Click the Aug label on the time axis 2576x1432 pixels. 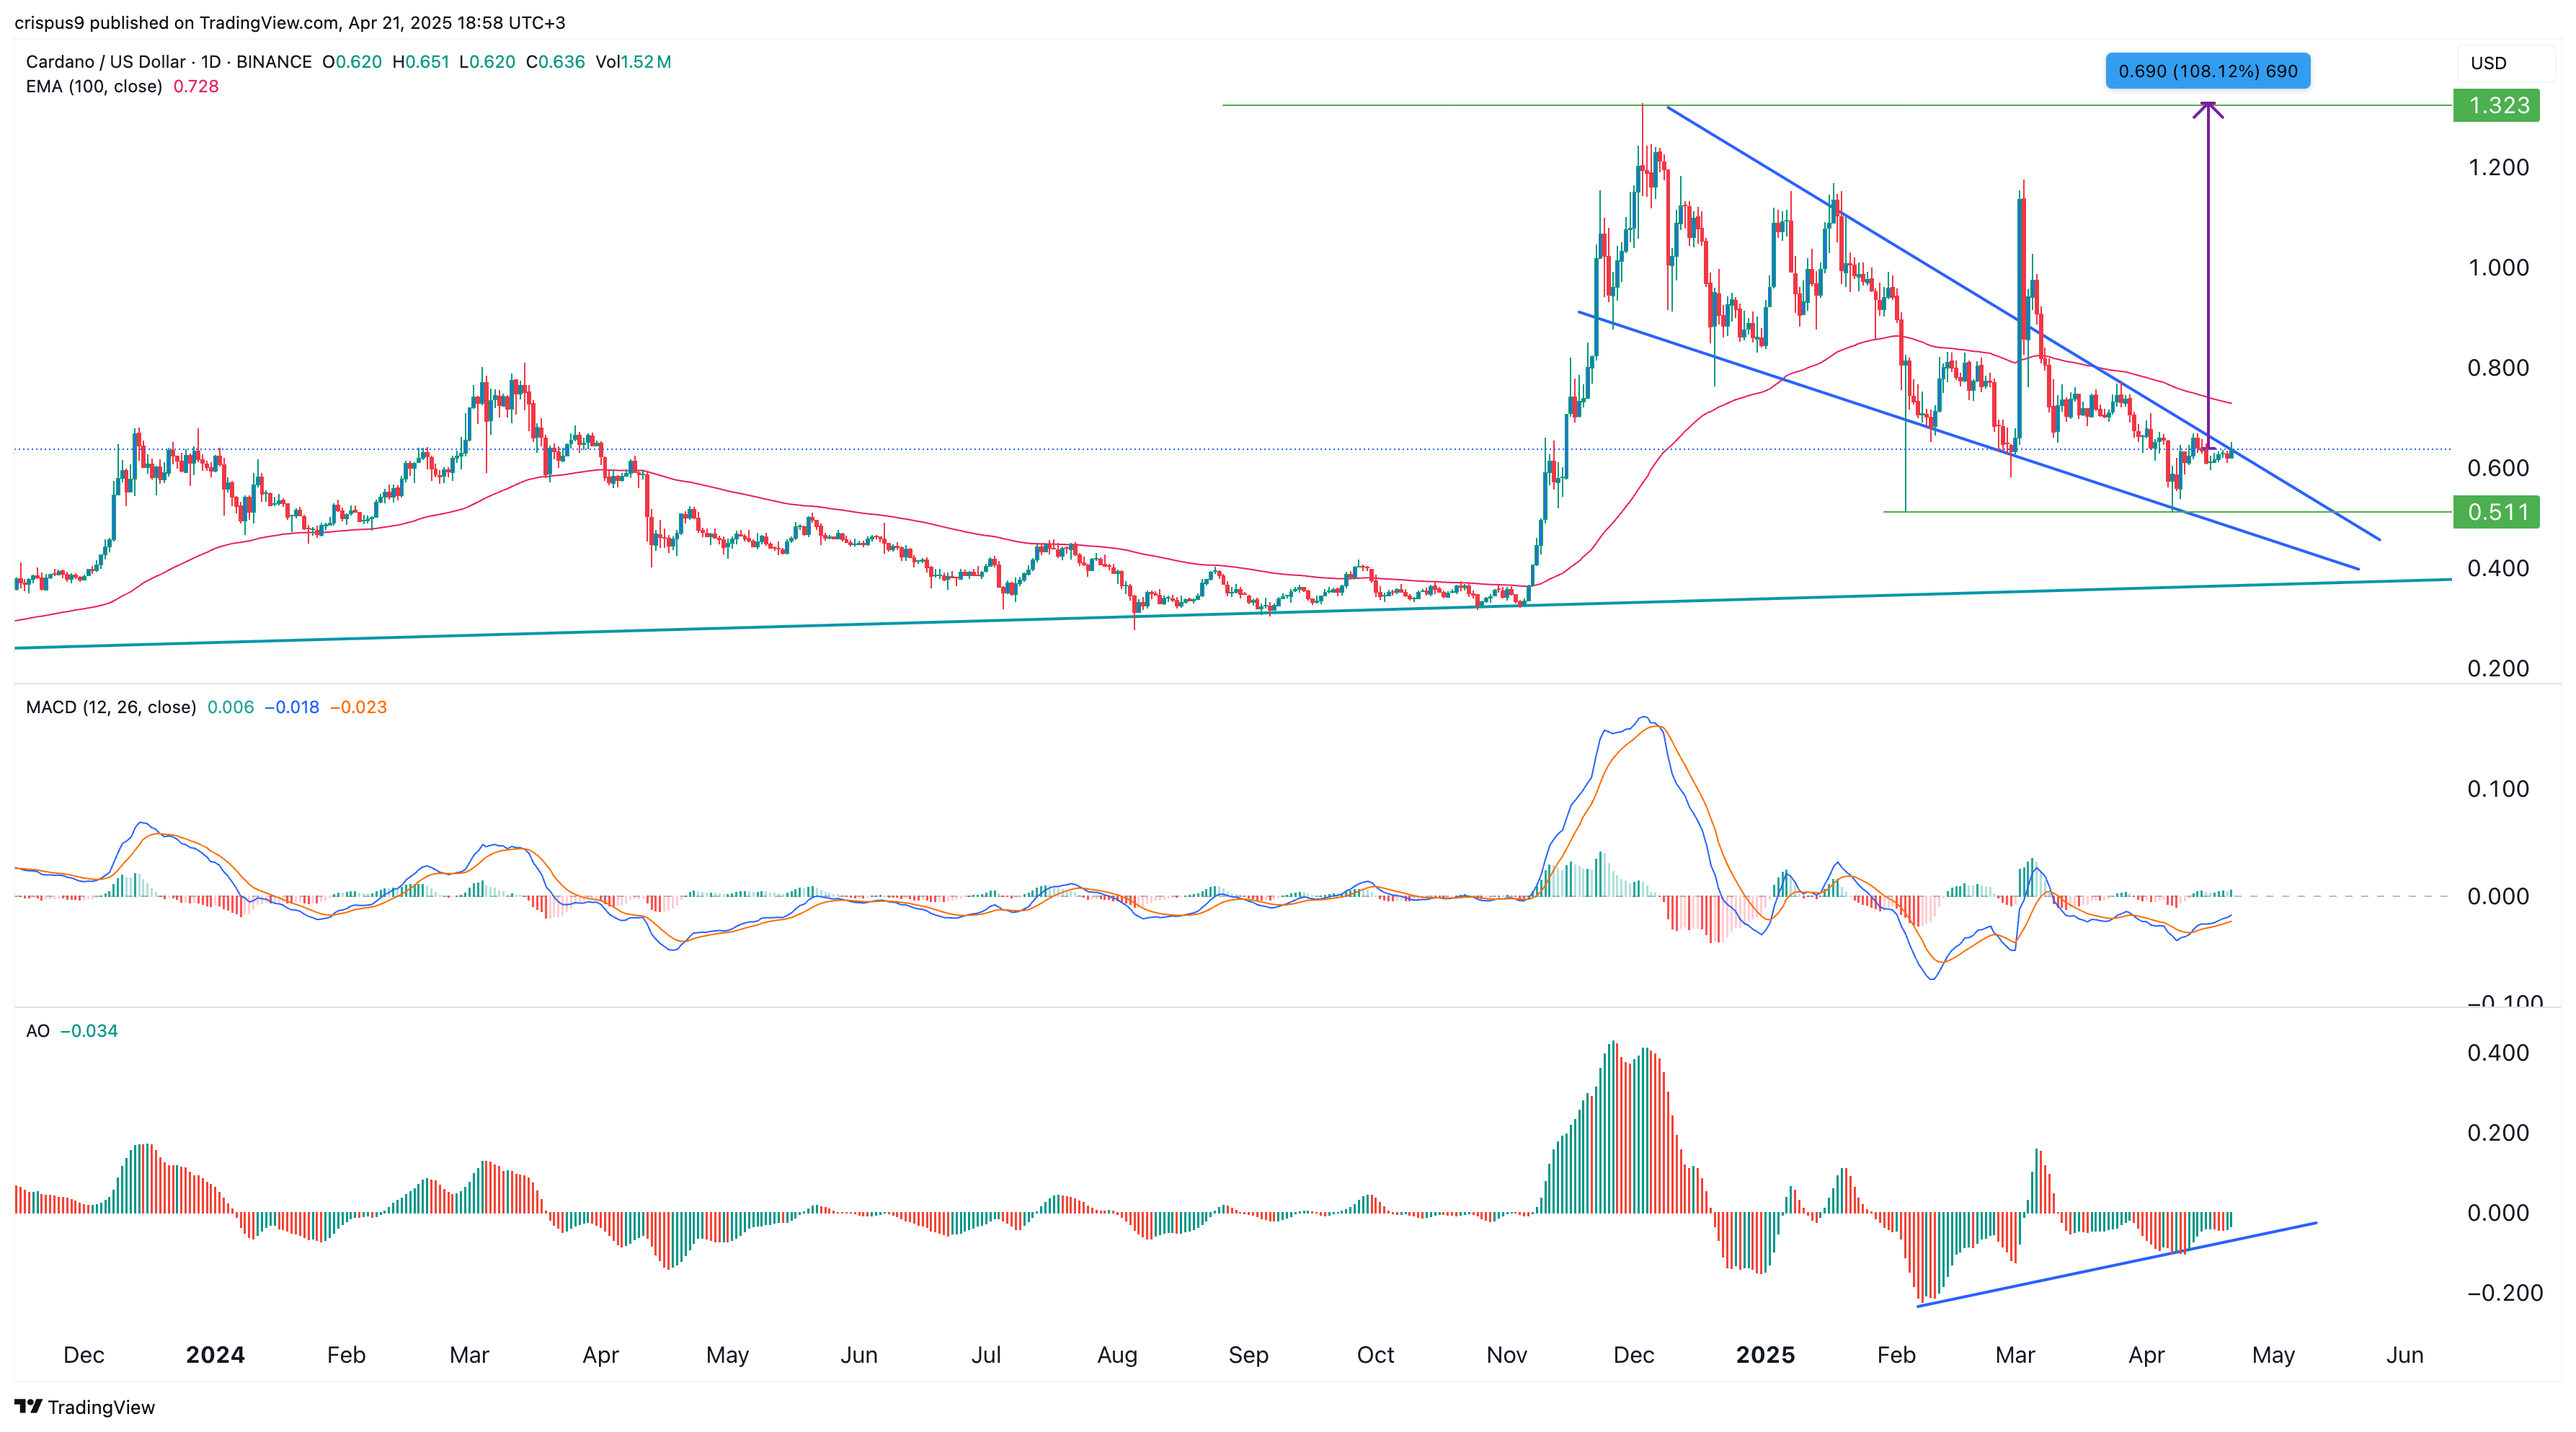[1117, 1355]
